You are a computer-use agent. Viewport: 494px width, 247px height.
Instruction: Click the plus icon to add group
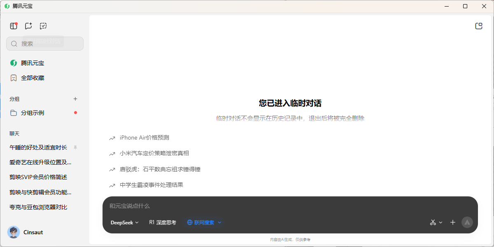pos(75,99)
